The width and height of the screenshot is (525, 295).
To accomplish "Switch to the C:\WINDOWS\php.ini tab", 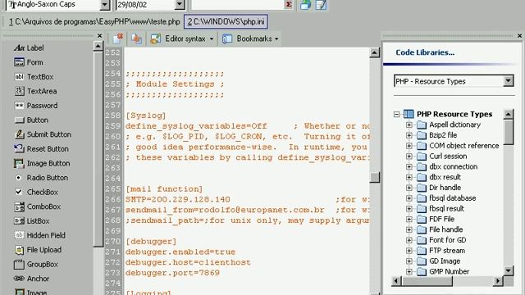I will point(226,22).
